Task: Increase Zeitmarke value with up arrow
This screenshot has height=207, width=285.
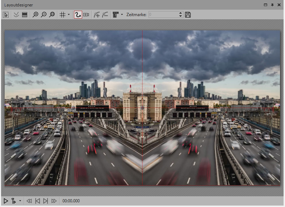Action: point(180,13)
